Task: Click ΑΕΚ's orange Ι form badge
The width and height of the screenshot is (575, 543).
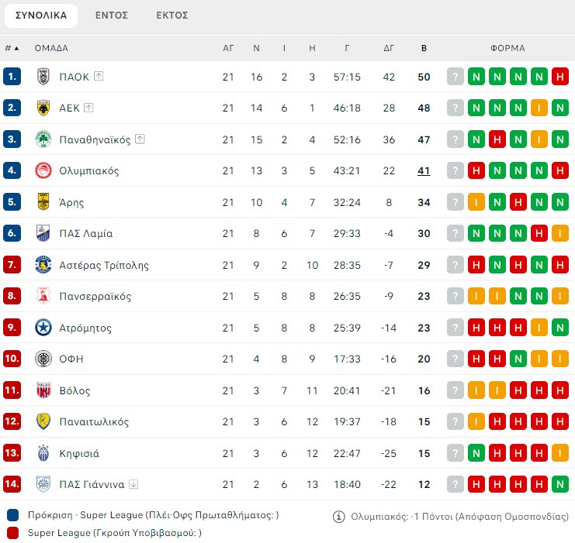Action: click(539, 108)
